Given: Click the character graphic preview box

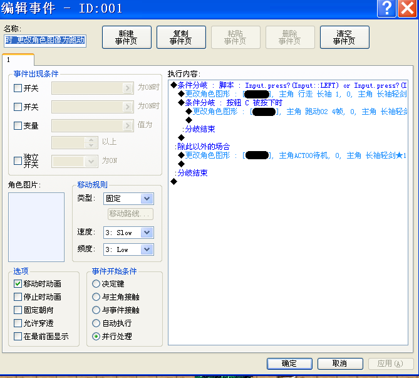Looking at the screenshot, I should coord(36,227).
